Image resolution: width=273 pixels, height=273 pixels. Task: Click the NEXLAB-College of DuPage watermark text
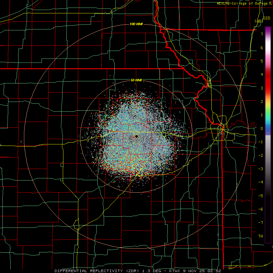(244, 3)
